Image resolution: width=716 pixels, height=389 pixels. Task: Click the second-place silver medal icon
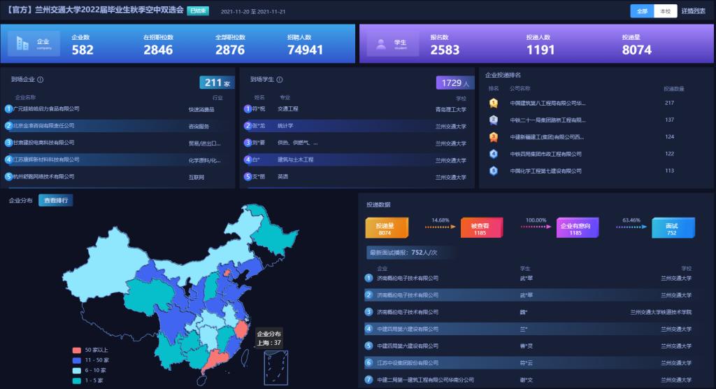coord(494,120)
